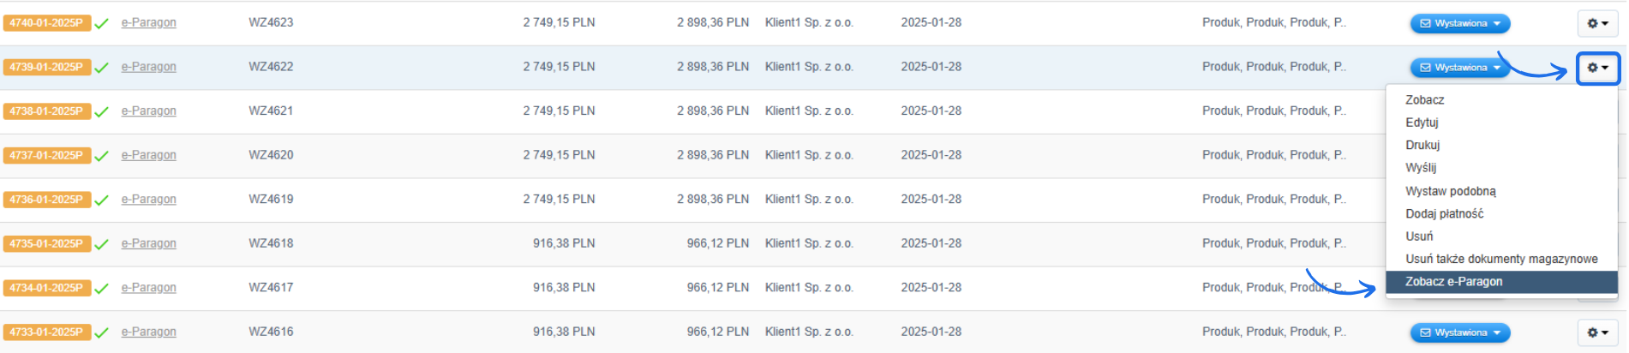Choose "Wystaw podobną" in the menu
Viewport: 1629px width, 353px height.
click(1450, 191)
